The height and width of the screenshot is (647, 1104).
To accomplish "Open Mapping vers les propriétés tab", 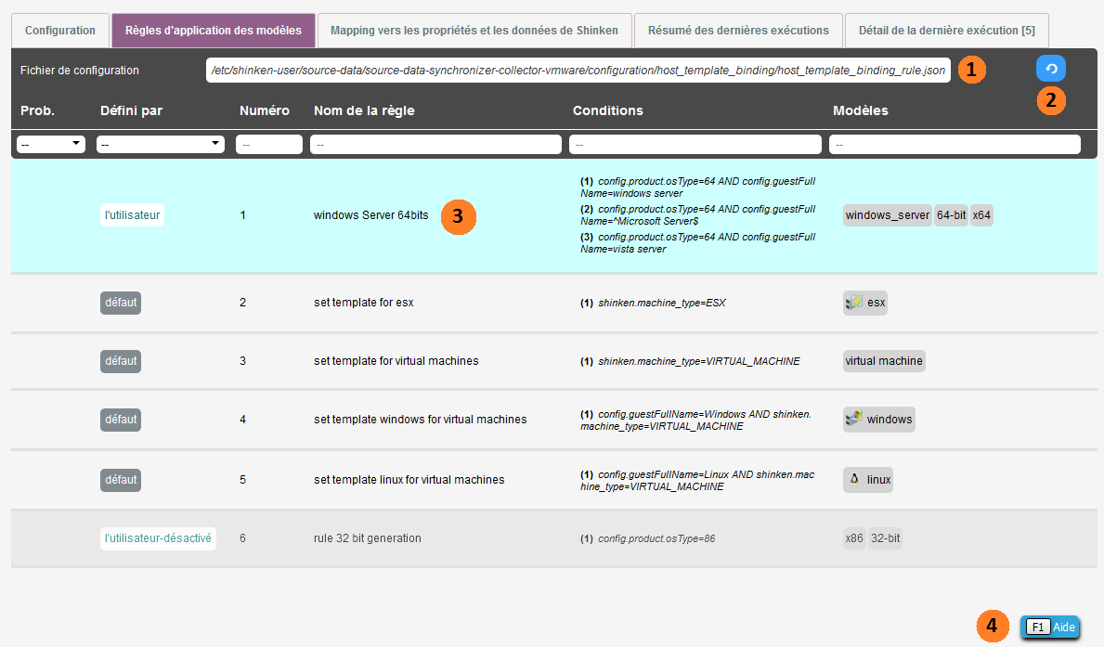I will 474,31.
